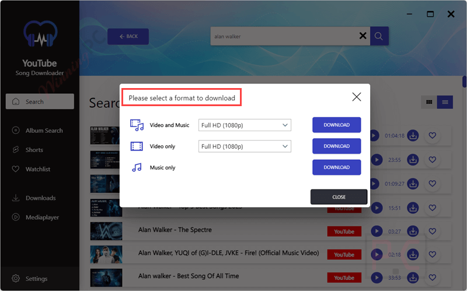
Task: Open the title Alan Walker - The Spectre
Action: pyautogui.click(x=175, y=230)
